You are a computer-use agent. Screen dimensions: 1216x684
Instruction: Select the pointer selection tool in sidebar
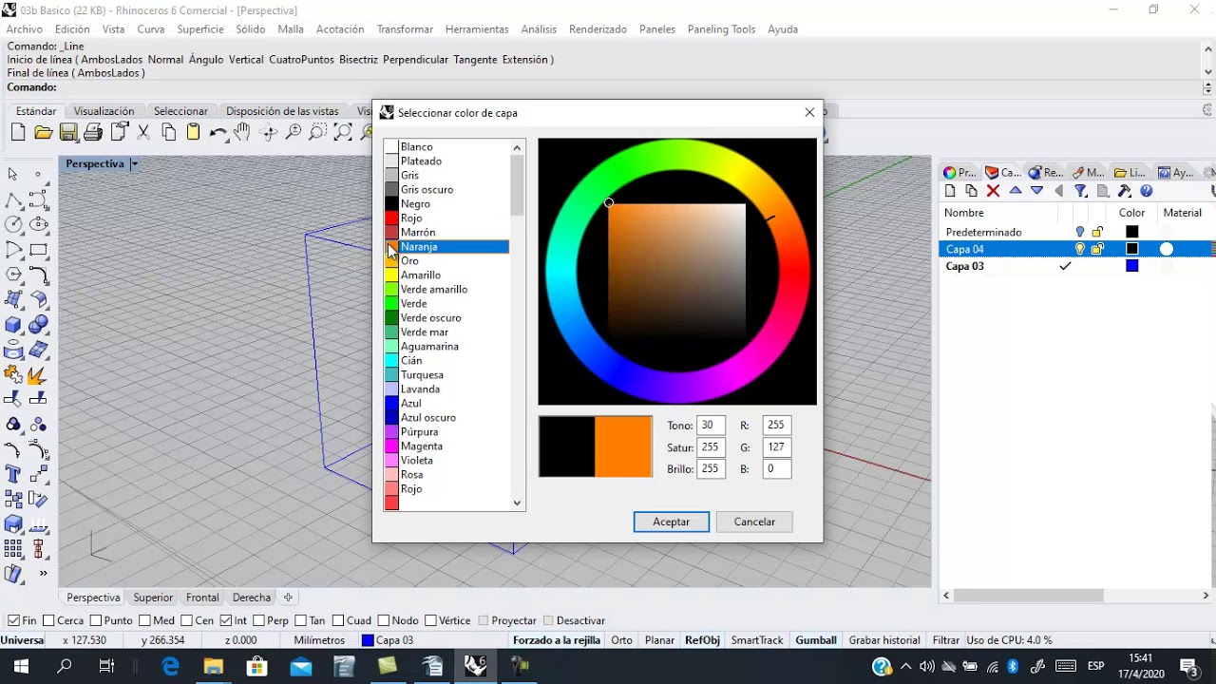(13, 175)
